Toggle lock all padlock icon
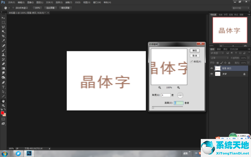The height and width of the screenshot is (157, 251). pos(229,63)
